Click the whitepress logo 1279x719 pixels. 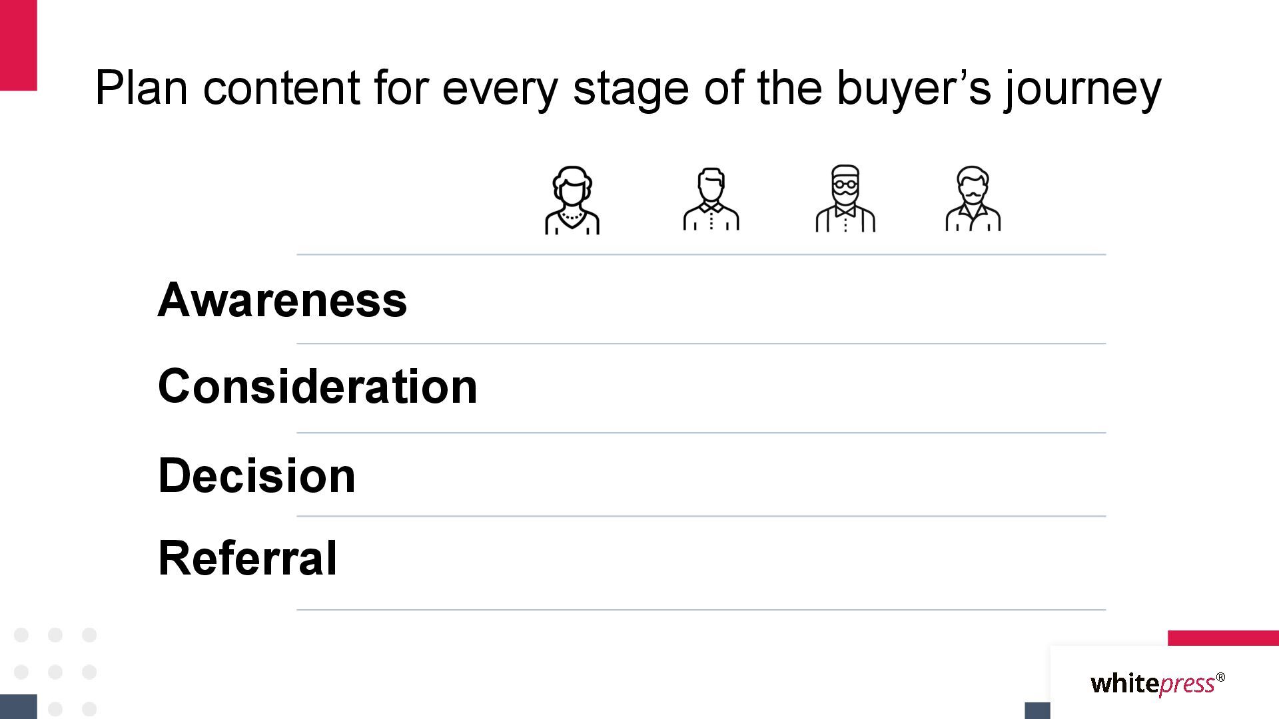tap(1158, 684)
